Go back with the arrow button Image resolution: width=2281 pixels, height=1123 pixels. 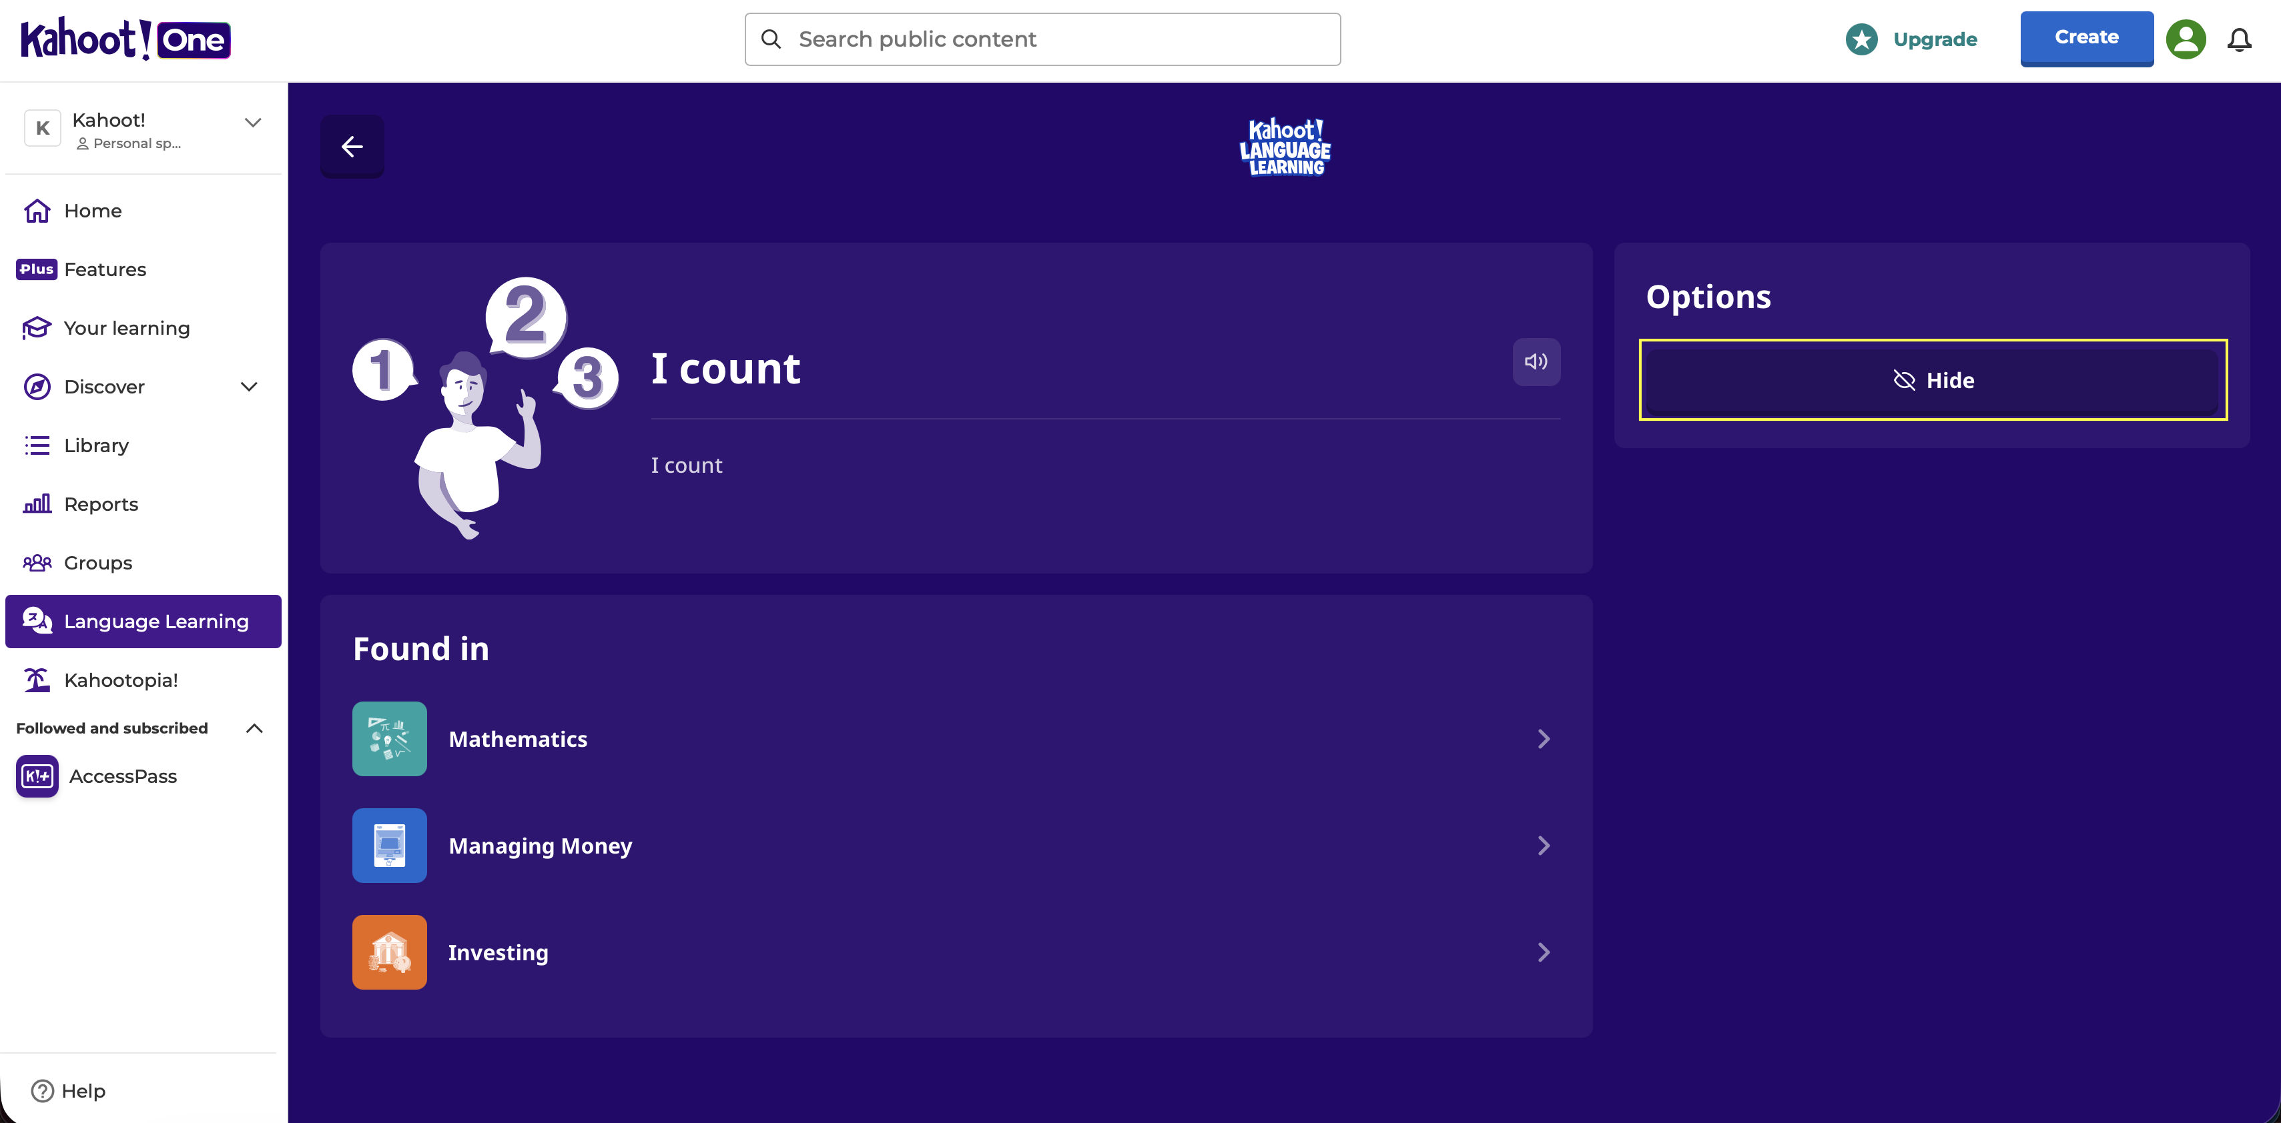click(x=352, y=147)
